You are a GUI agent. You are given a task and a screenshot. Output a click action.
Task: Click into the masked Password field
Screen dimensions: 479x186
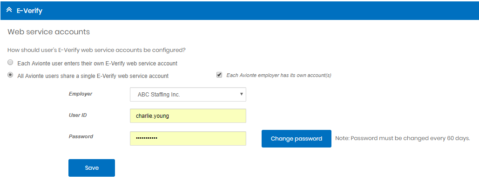pyautogui.click(x=188, y=139)
